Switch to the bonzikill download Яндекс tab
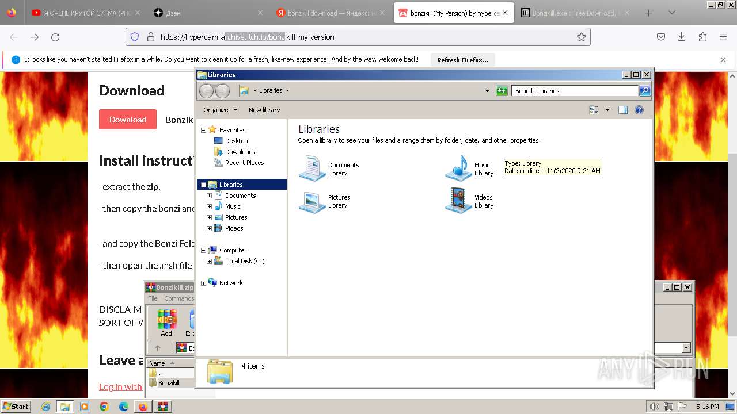This screenshot has height=414, width=737. 330,13
